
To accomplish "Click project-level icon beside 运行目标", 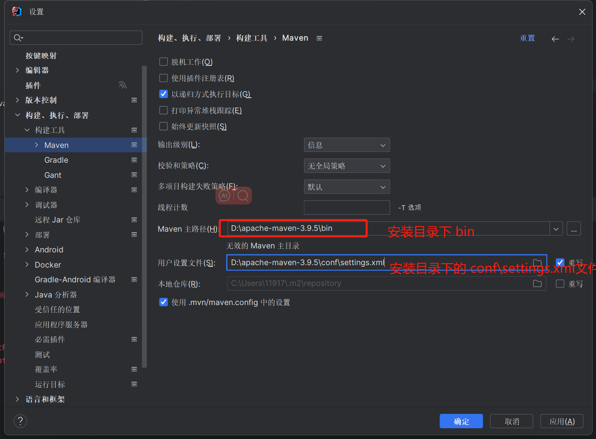I will [134, 384].
